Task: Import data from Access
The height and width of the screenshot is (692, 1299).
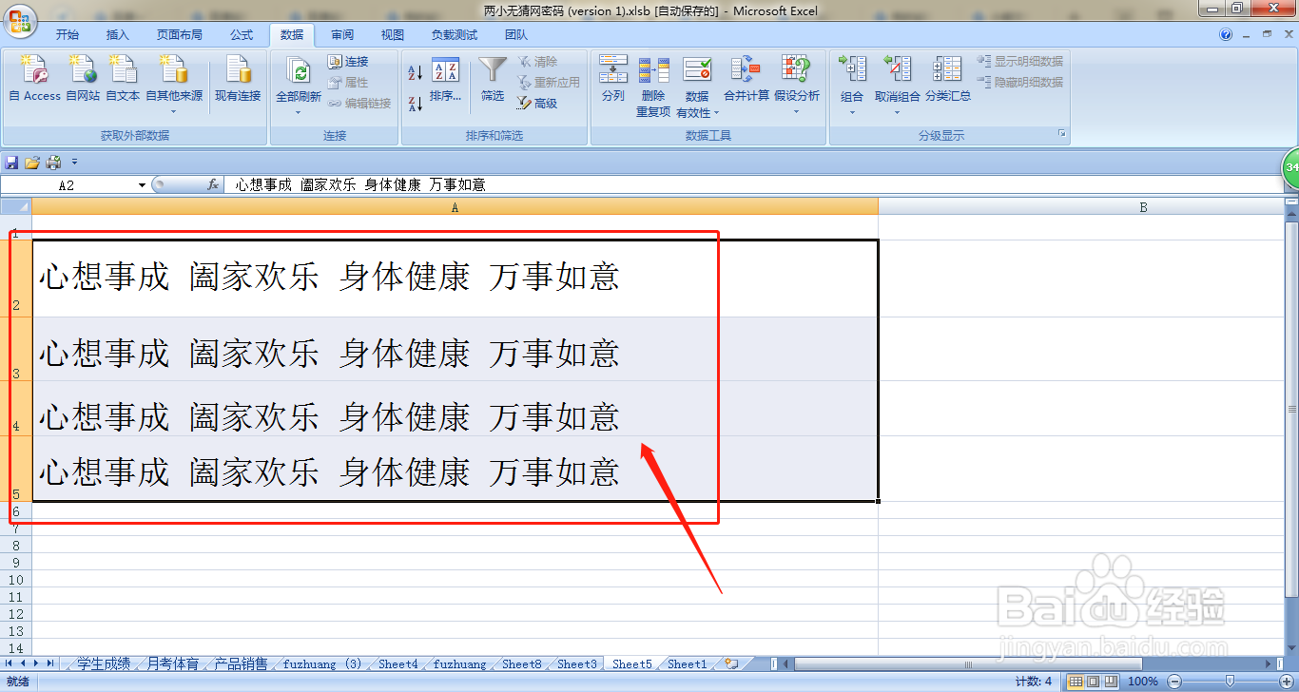Action: (34, 78)
